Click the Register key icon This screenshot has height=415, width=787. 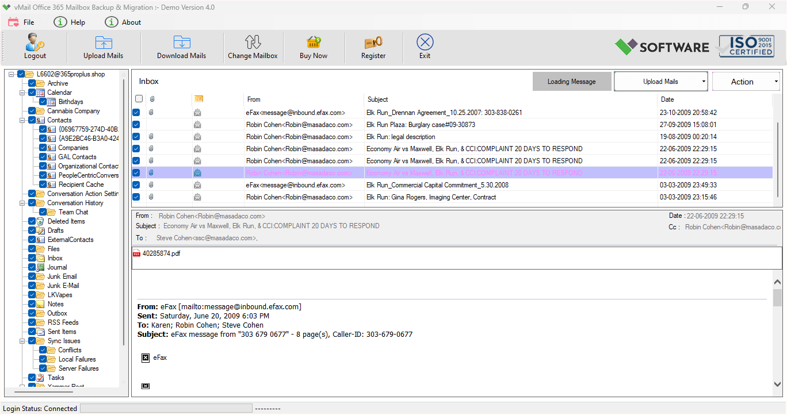click(373, 43)
